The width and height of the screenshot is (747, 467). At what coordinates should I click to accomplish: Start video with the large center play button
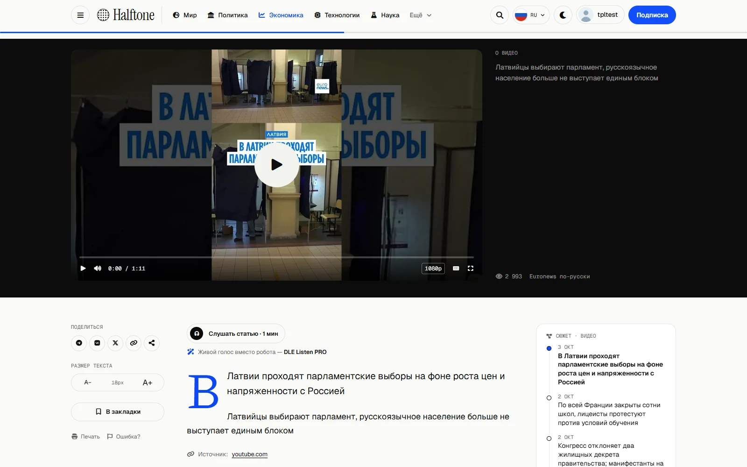277,164
